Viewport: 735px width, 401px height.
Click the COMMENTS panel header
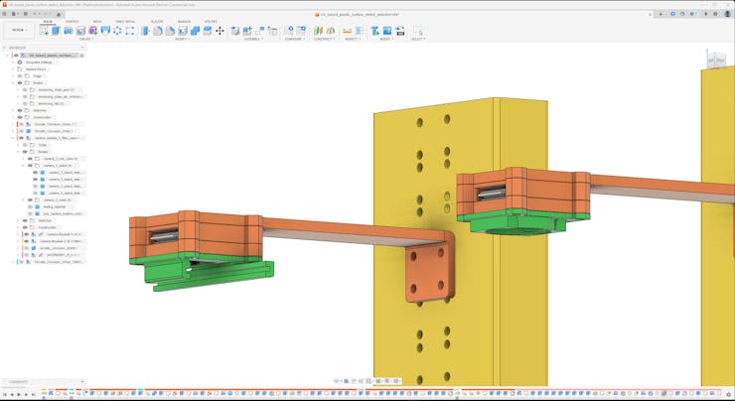click(20, 381)
